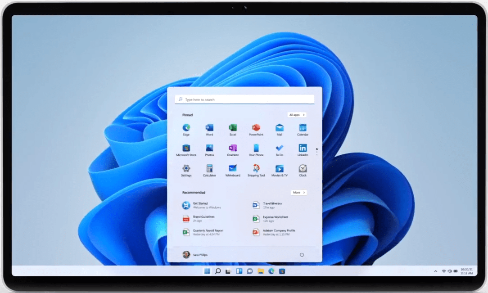The width and height of the screenshot is (488, 293).
Task: Open Sara Philips user account menu
Action: (x=195, y=255)
